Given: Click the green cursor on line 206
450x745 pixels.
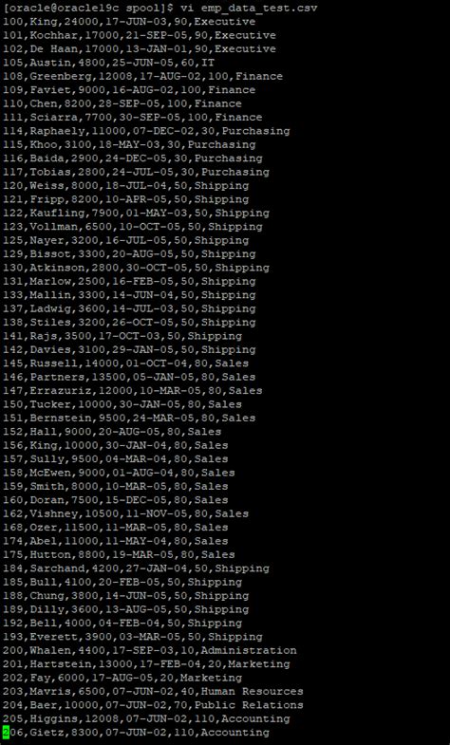Looking at the screenshot, I should click(6, 732).
